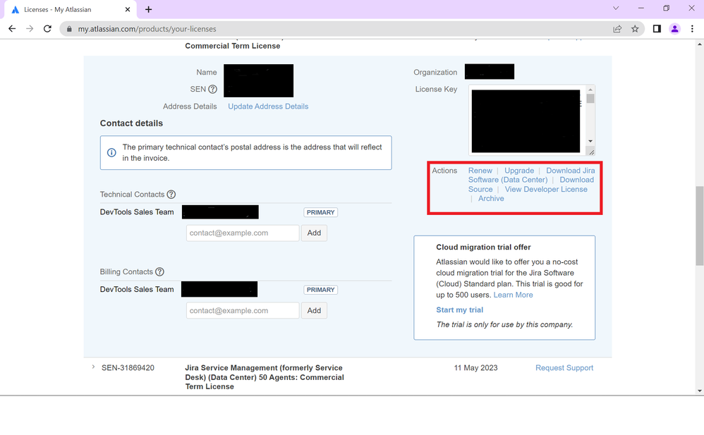
Task: Open Learn More about cloud trial
Action: 513,295
